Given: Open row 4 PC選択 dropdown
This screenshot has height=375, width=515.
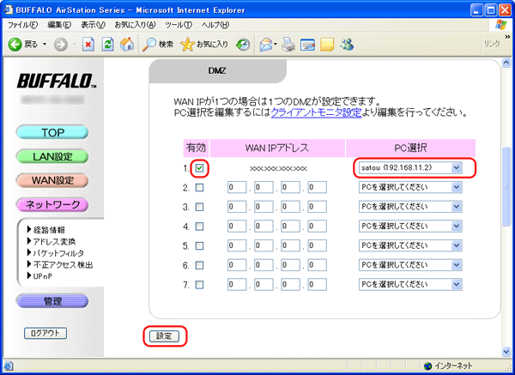Looking at the screenshot, I should coord(410,226).
